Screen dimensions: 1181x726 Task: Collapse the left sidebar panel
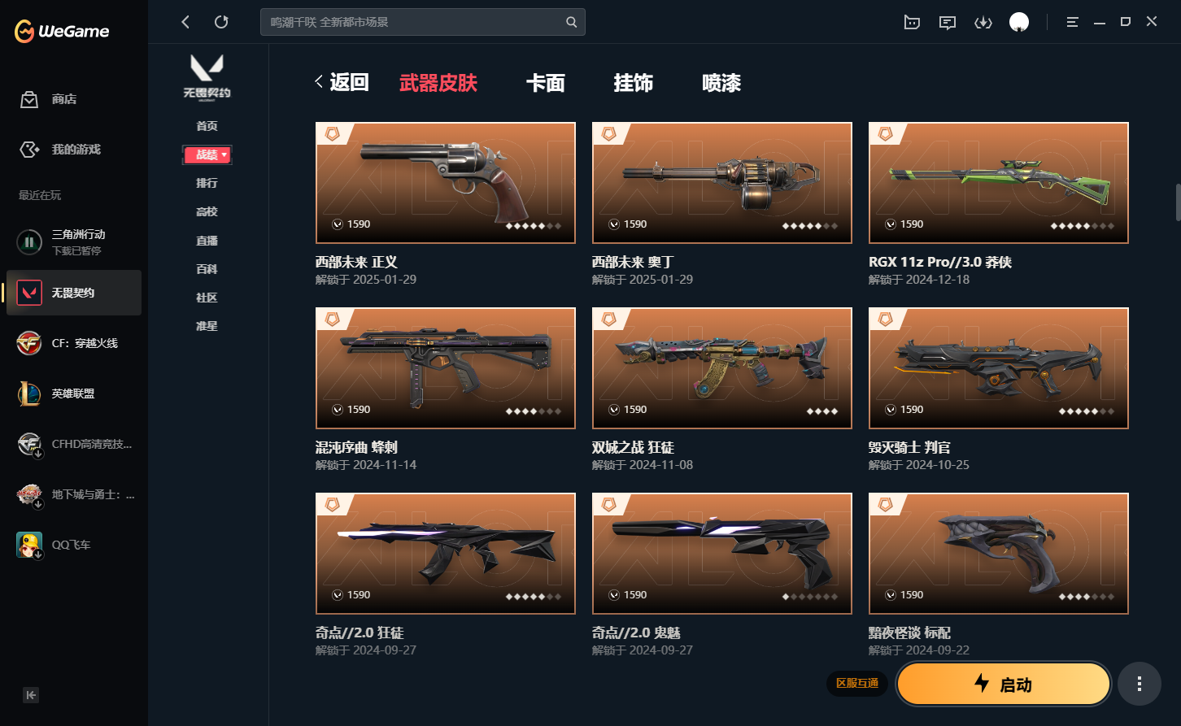point(31,695)
